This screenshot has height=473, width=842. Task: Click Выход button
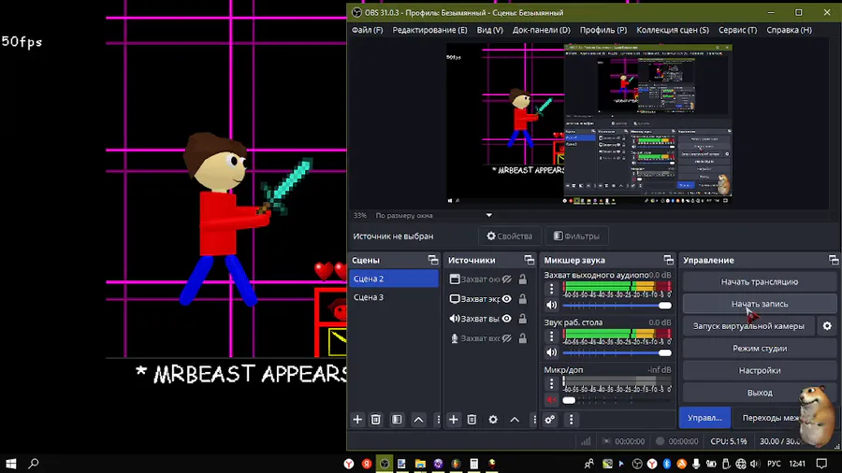coord(760,393)
